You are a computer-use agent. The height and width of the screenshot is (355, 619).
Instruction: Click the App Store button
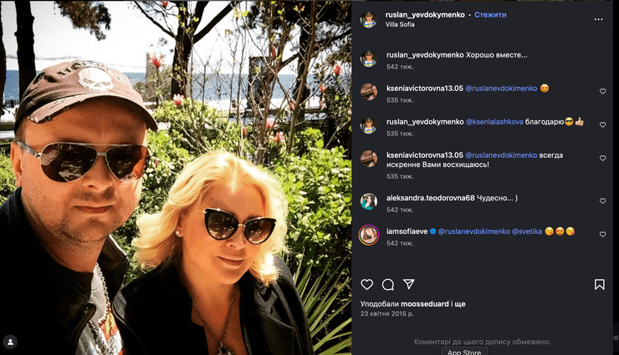(464, 351)
